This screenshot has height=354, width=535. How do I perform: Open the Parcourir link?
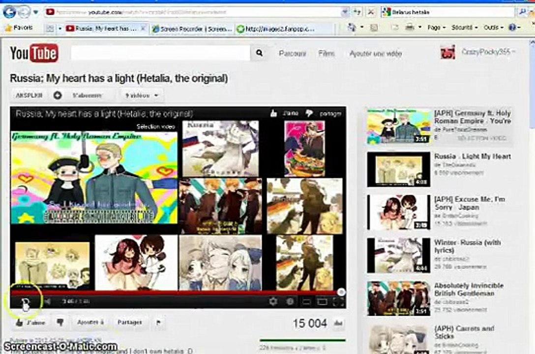[x=293, y=54]
